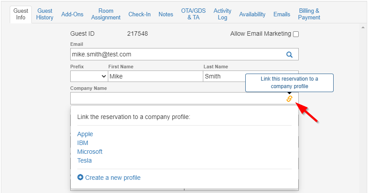The height and width of the screenshot is (193, 369).
Task: Go to the Room Assignment tab
Action: click(106, 14)
